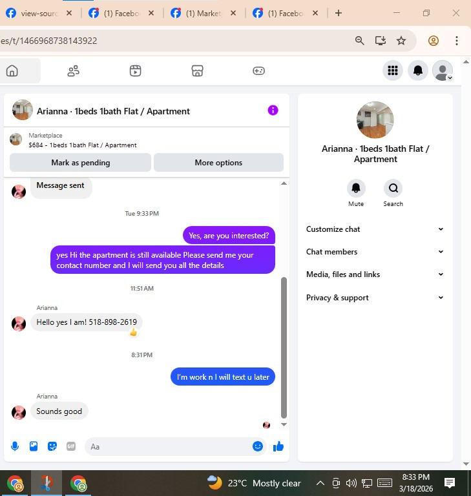Click Arianna's avatar next to Sounds good
This screenshot has width=471, height=496.
click(19, 413)
